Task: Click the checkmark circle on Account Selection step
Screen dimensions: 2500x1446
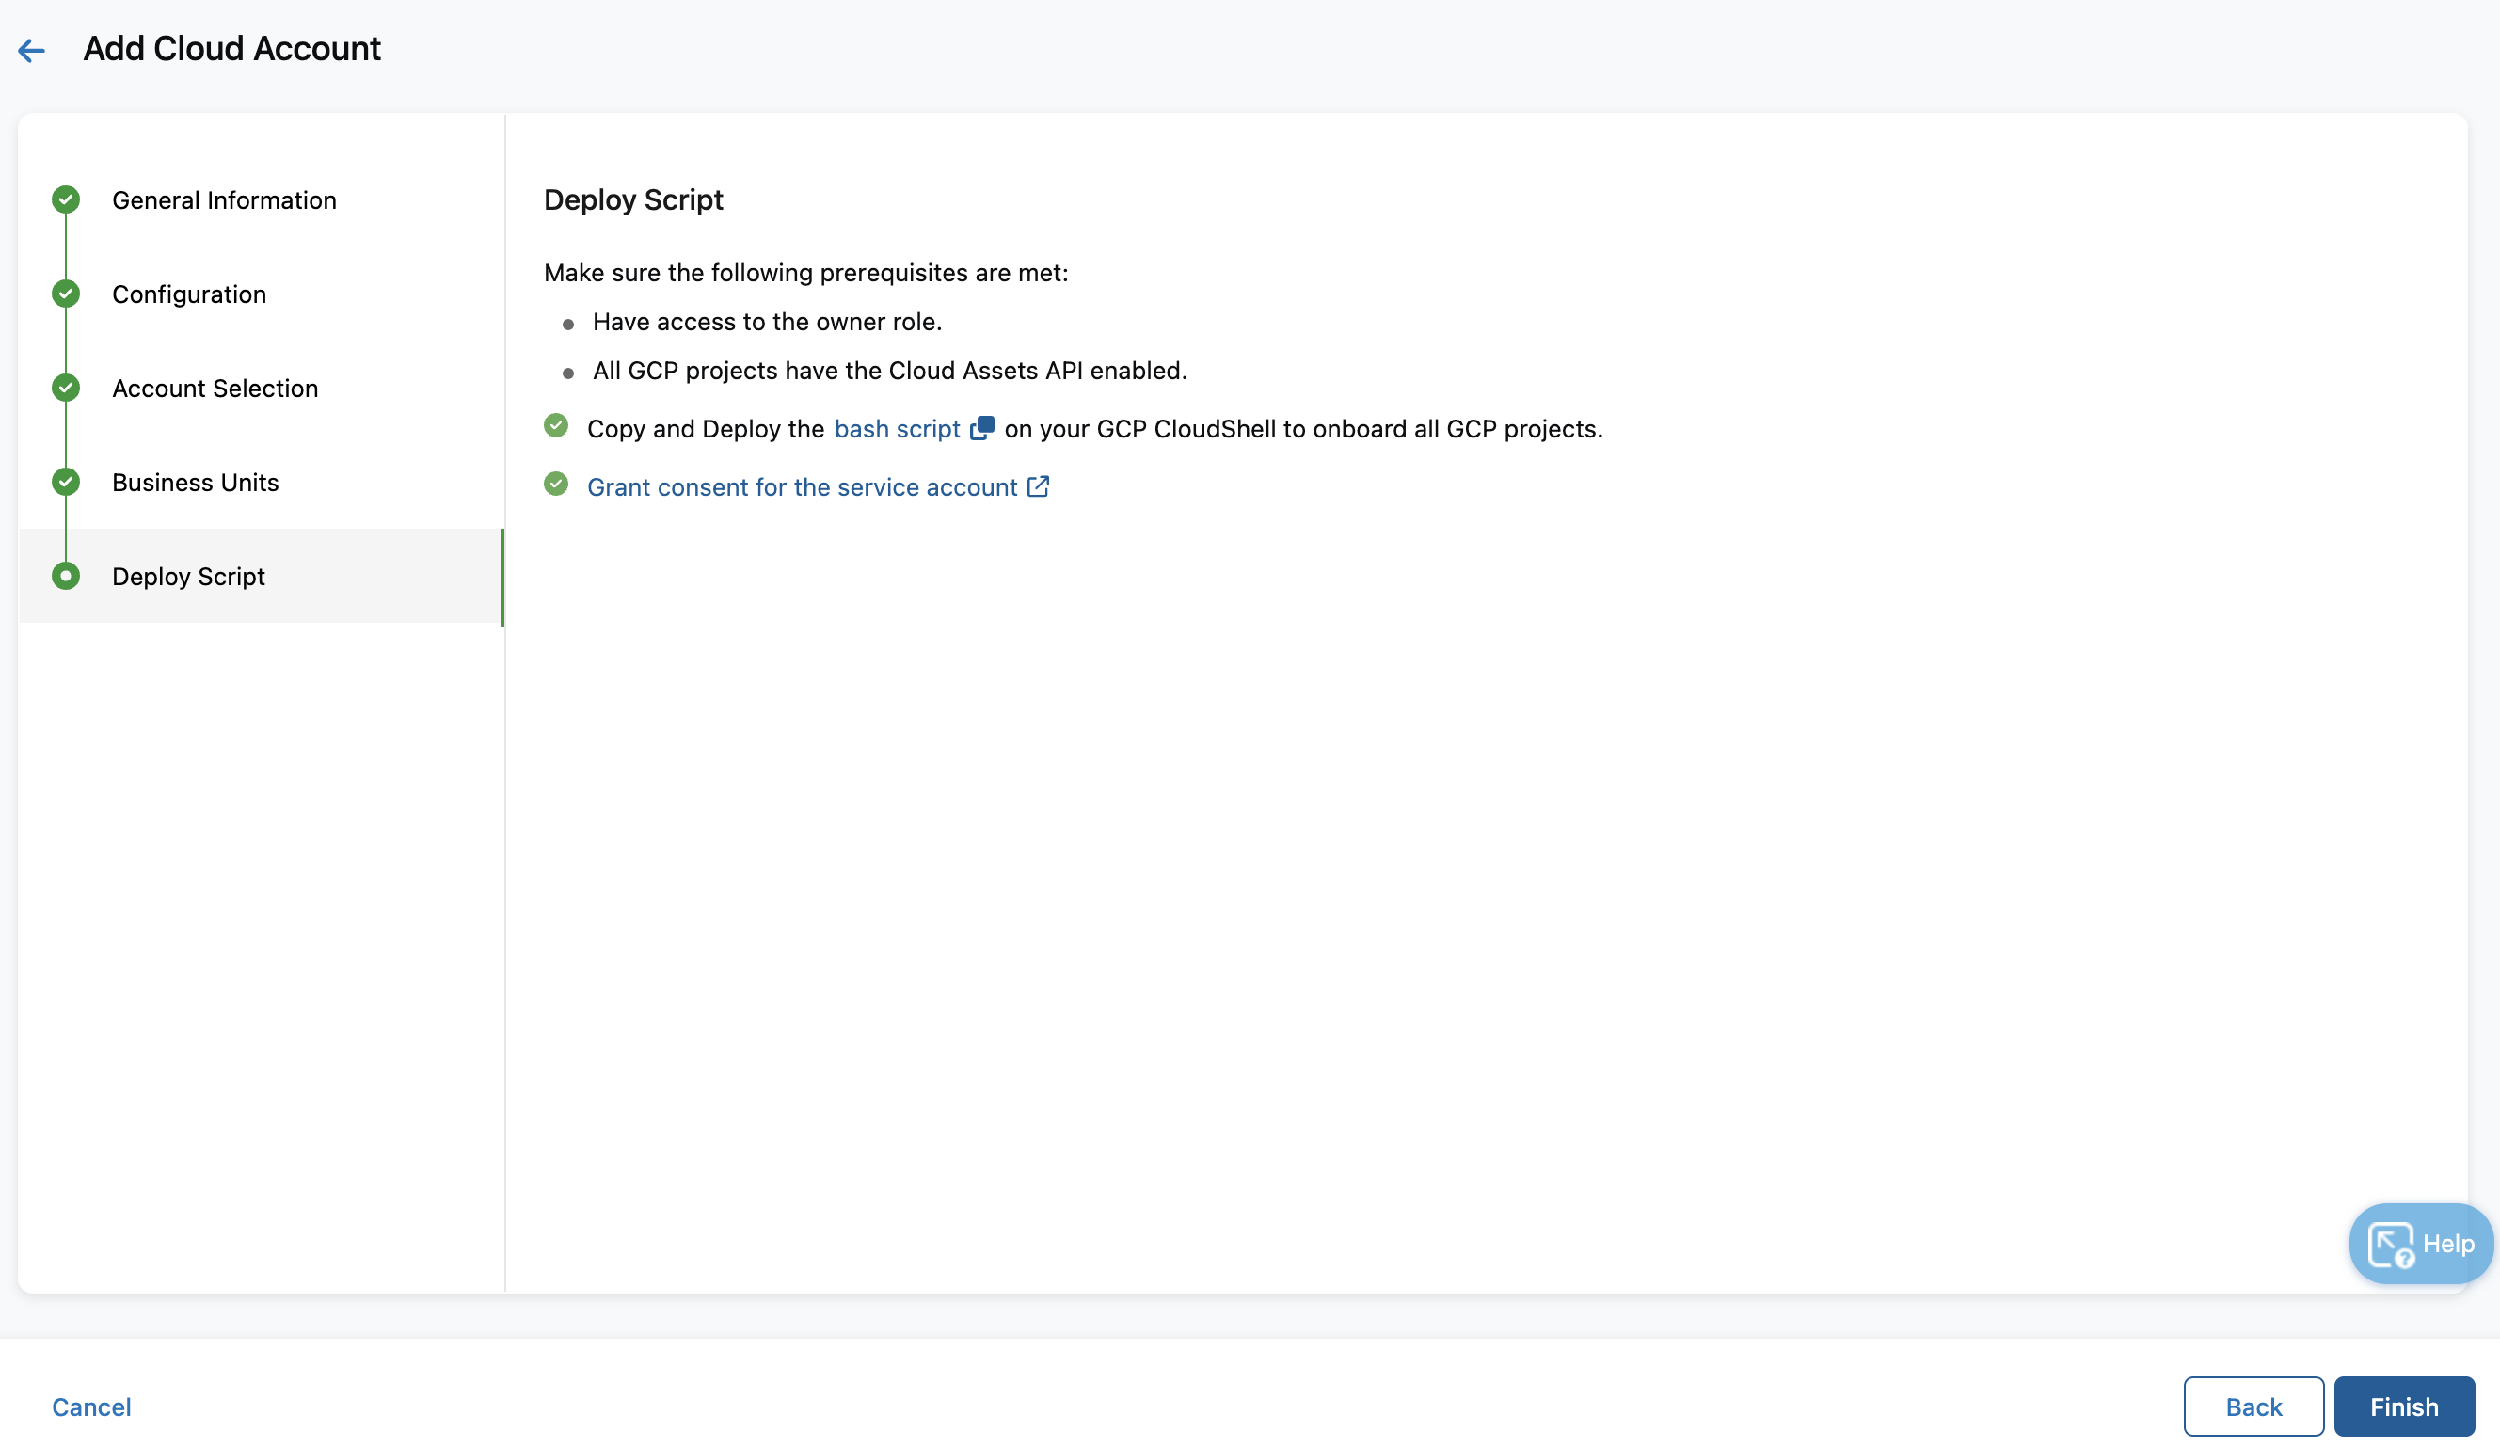Action: coord(65,388)
